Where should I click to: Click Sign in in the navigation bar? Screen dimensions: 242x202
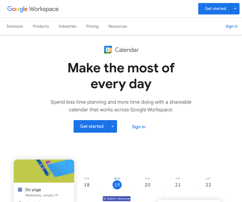click(x=231, y=26)
